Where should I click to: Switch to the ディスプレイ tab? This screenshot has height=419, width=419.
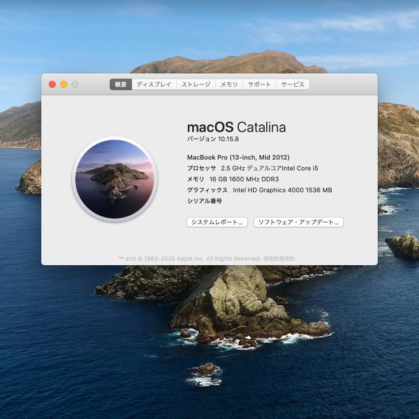point(154,84)
